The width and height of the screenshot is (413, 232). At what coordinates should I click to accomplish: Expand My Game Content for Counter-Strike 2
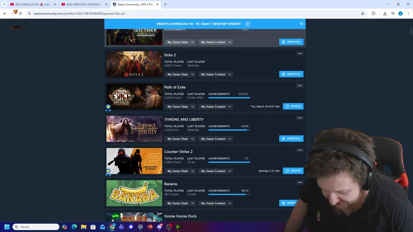click(x=216, y=171)
